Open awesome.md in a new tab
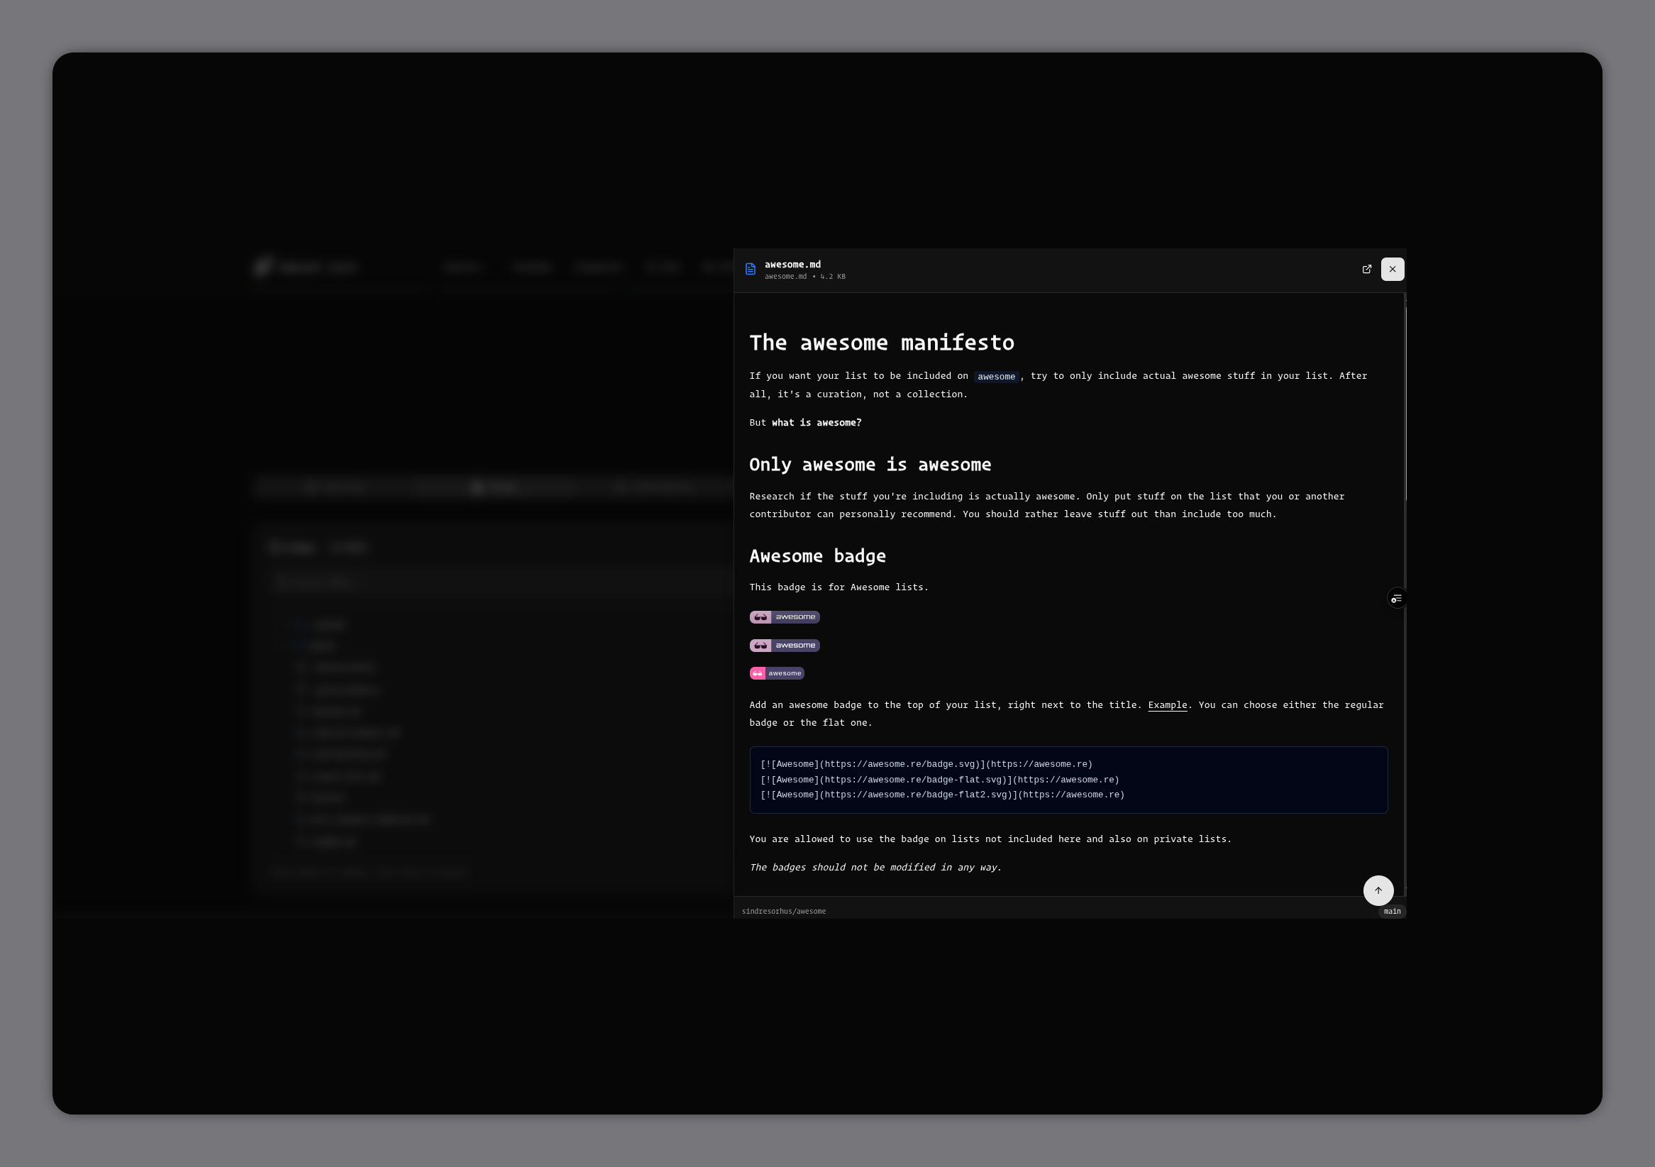1655x1167 pixels. 1368,269
